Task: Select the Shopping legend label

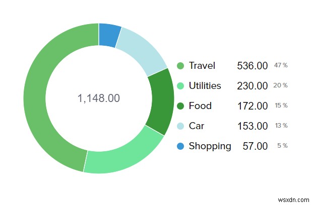Action: 210,146
